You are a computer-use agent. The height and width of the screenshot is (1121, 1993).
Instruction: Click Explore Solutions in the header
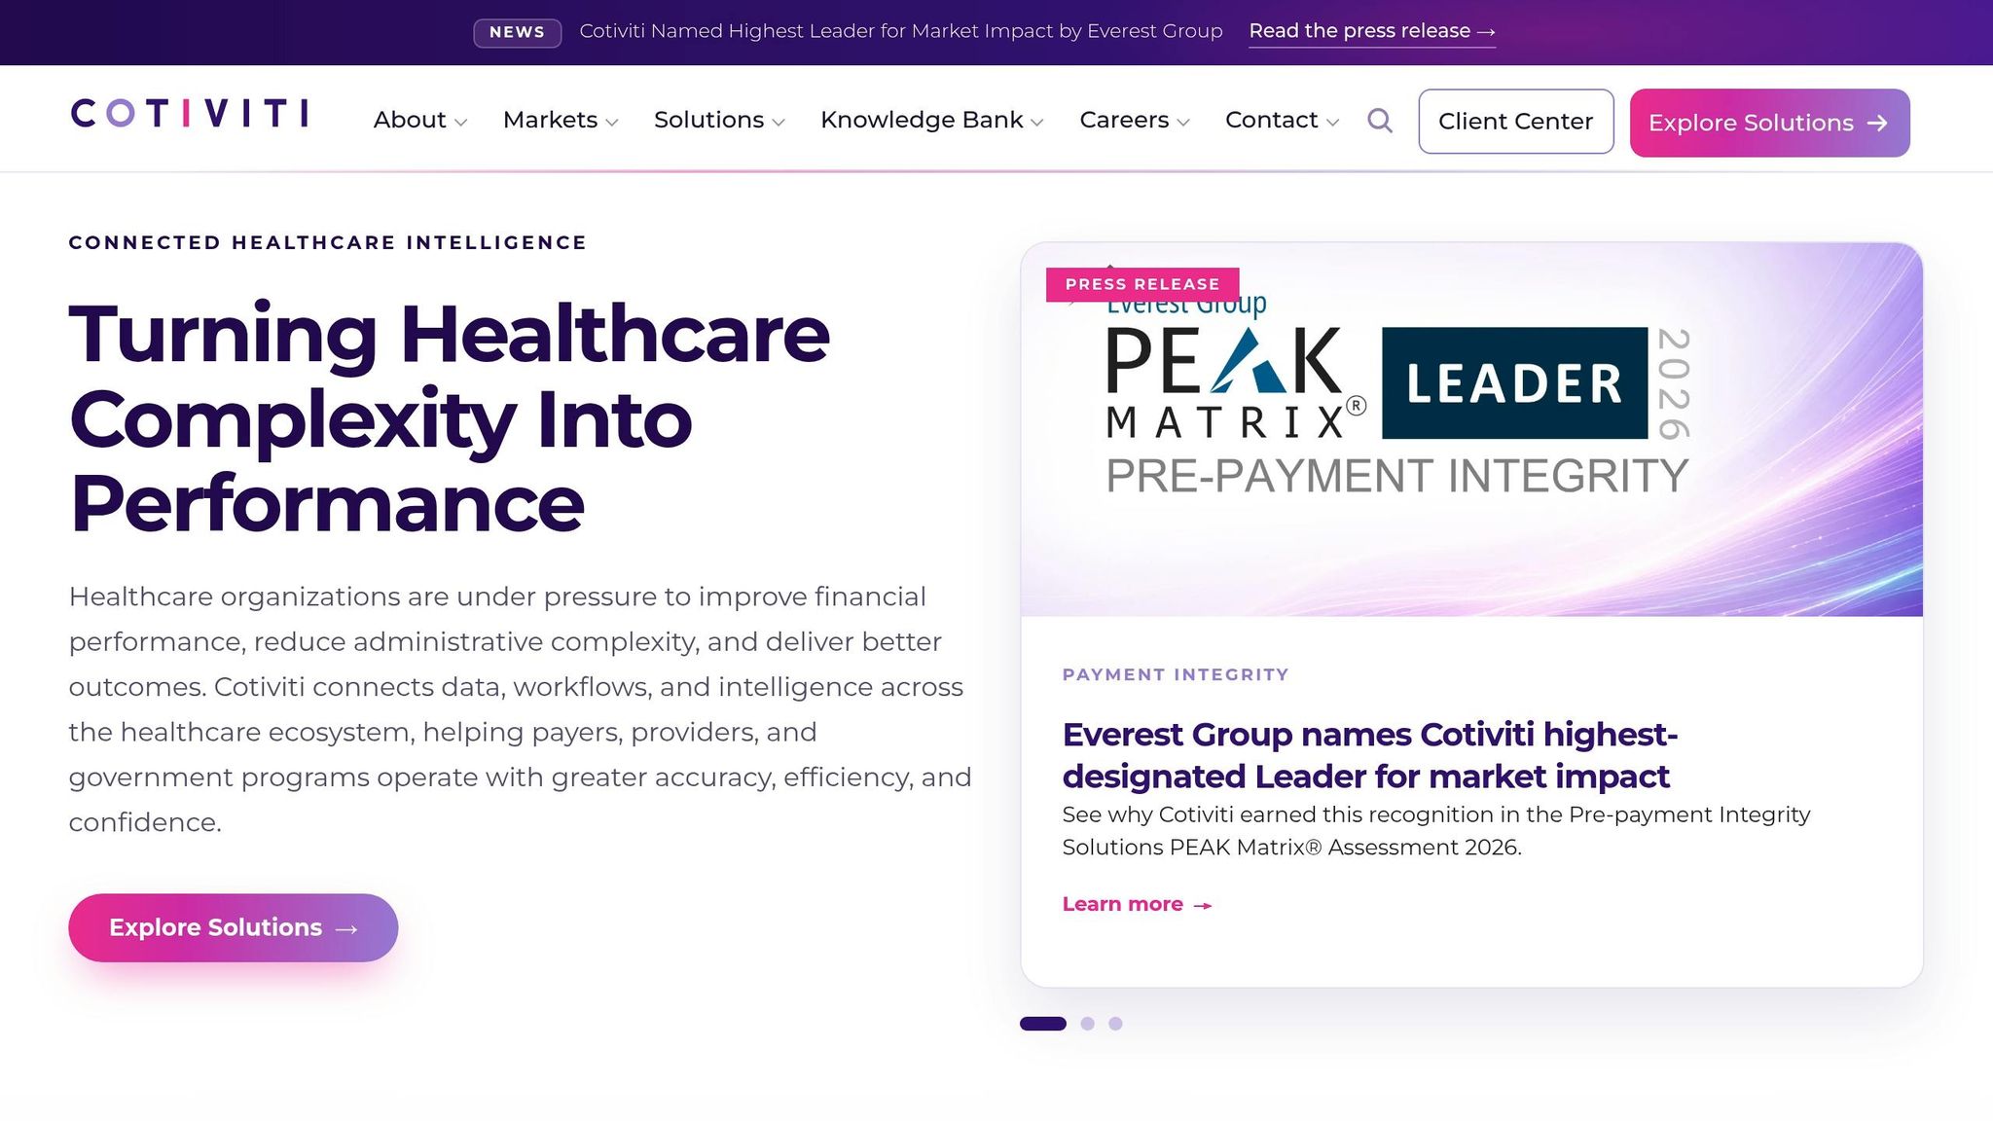(x=1769, y=123)
